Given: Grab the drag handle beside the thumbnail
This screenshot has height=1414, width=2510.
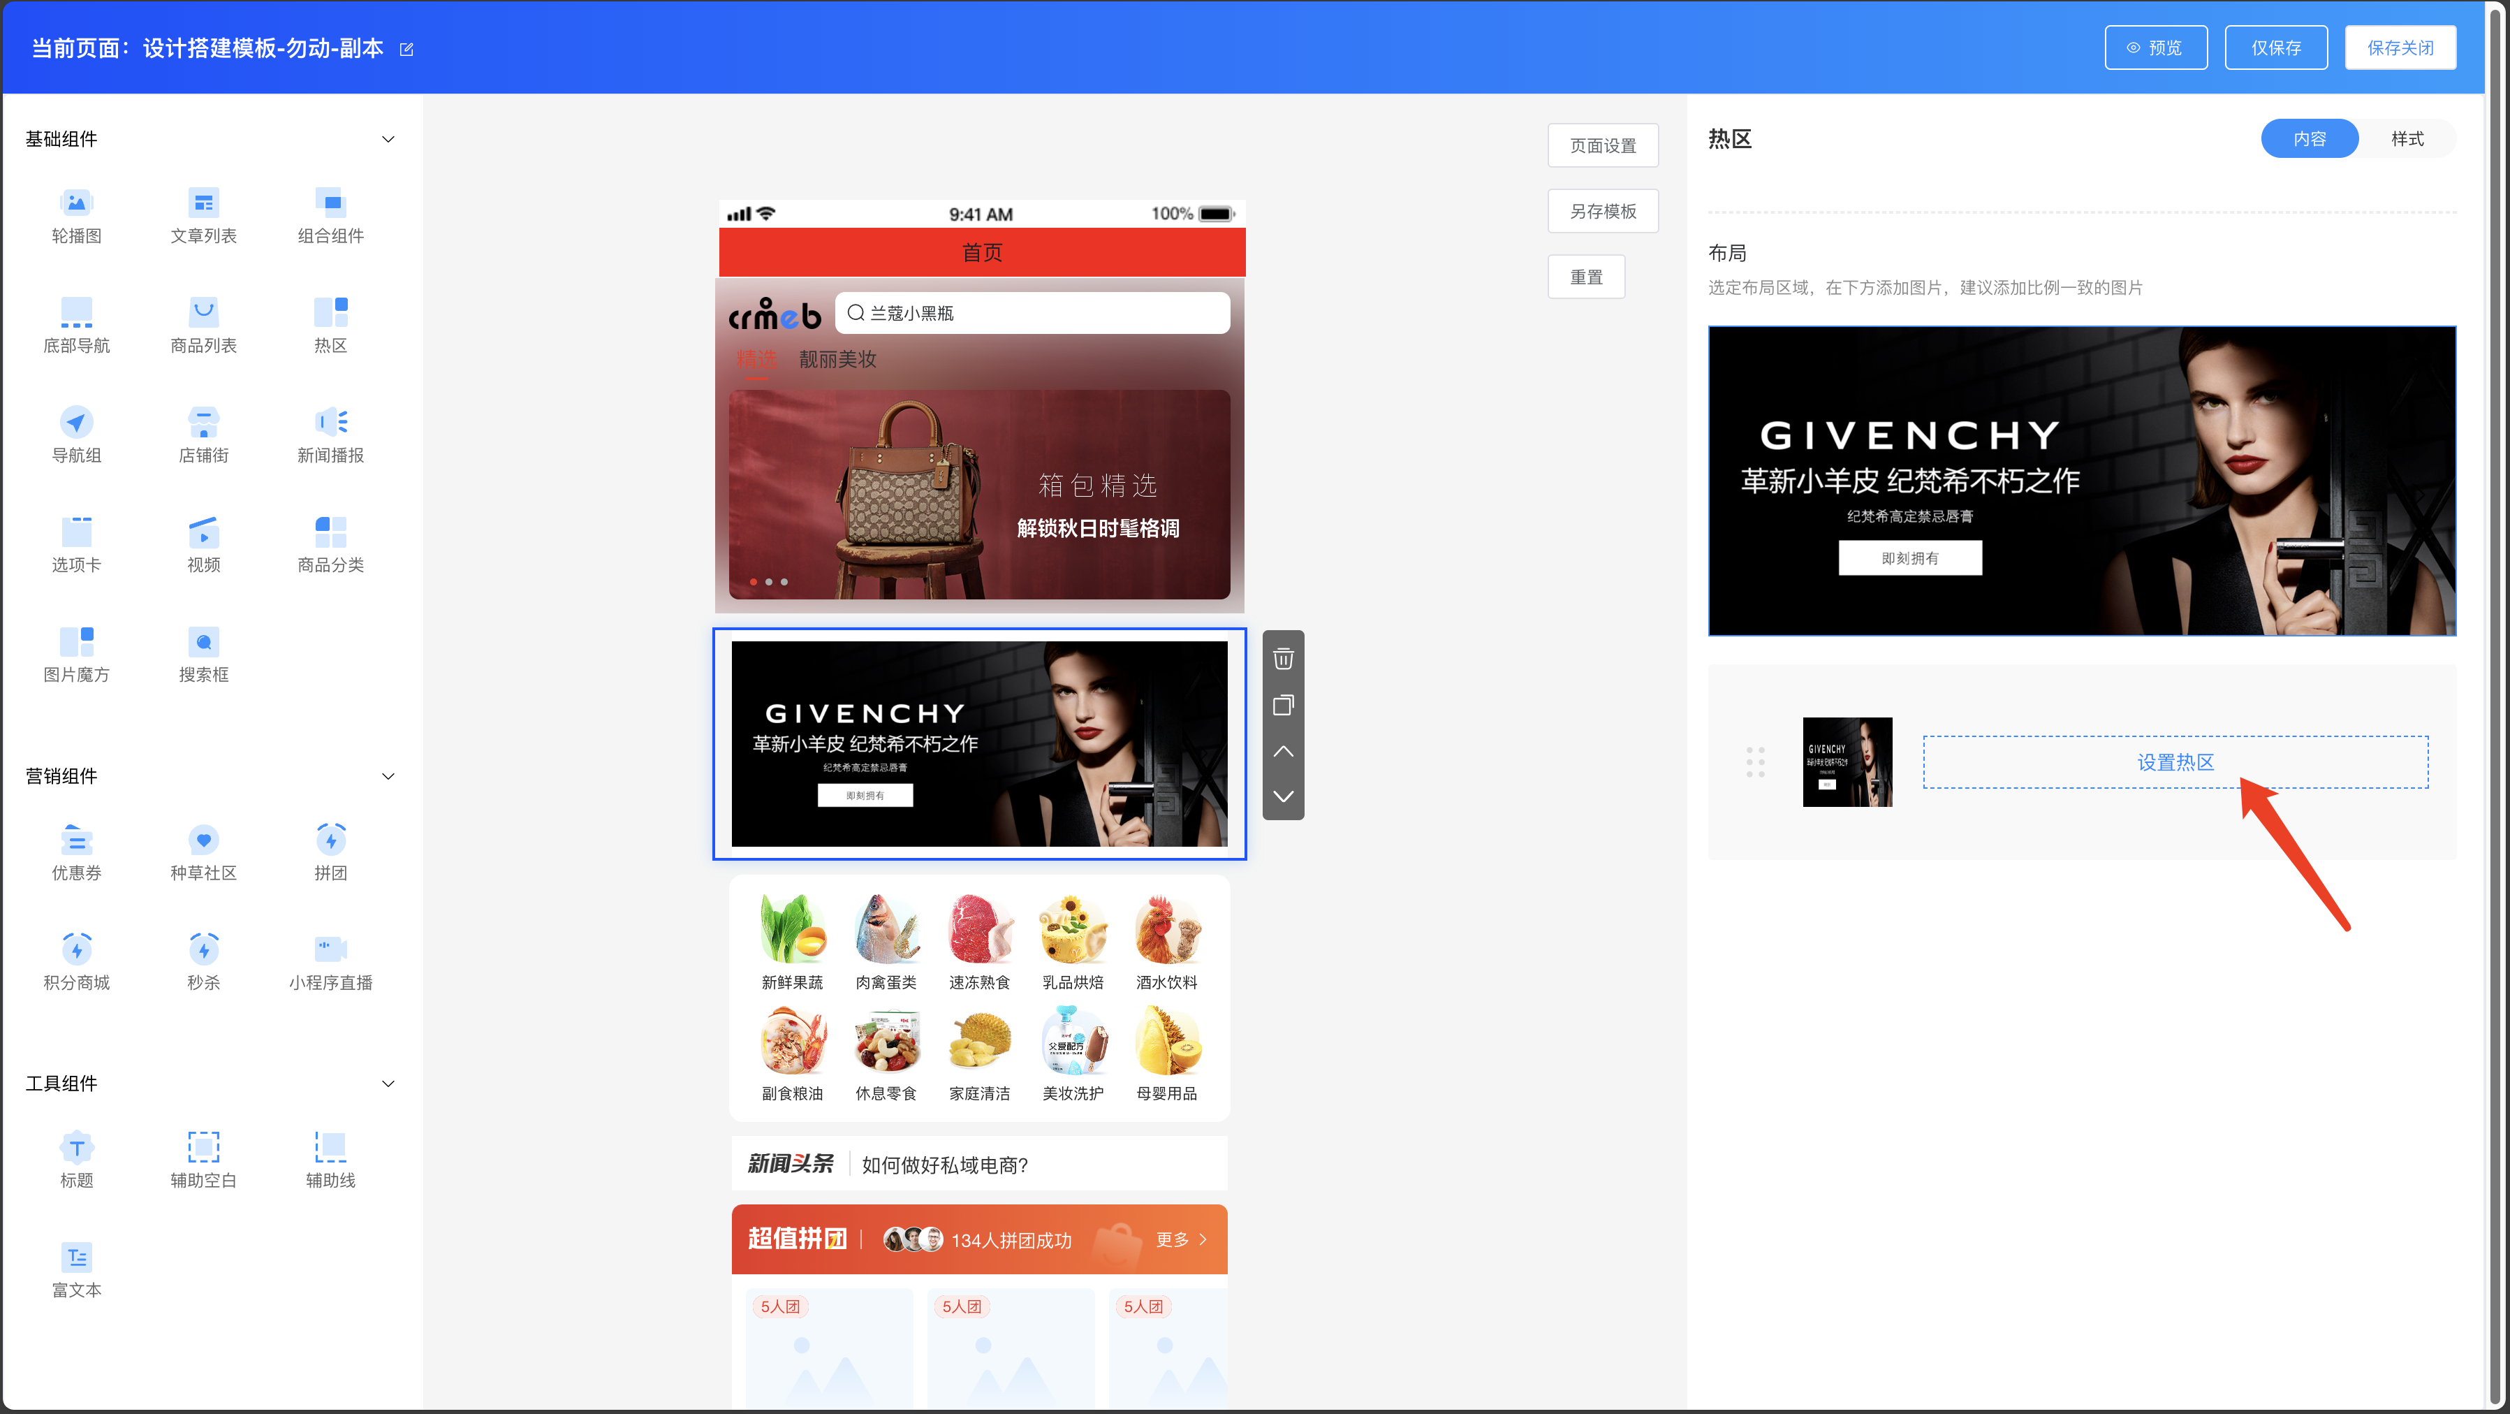Looking at the screenshot, I should pyautogui.click(x=1755, y=762).
